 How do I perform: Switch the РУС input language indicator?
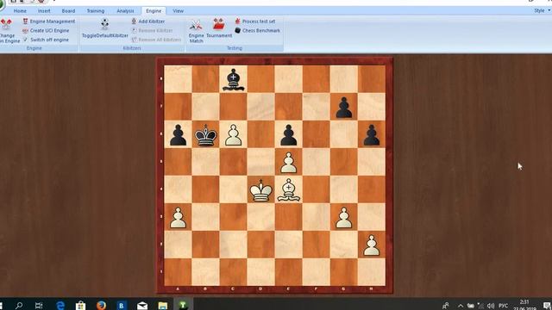pos(504,306)
